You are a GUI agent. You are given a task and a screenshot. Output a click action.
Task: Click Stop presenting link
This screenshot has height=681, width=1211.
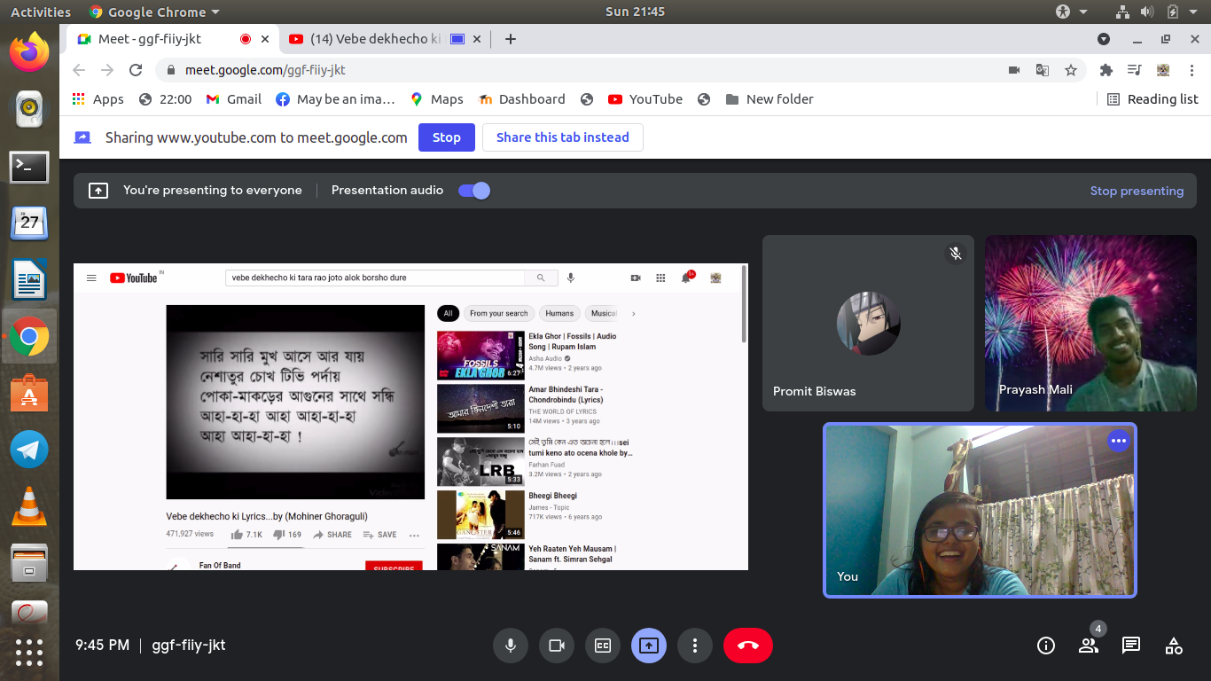click(1137, 191)
